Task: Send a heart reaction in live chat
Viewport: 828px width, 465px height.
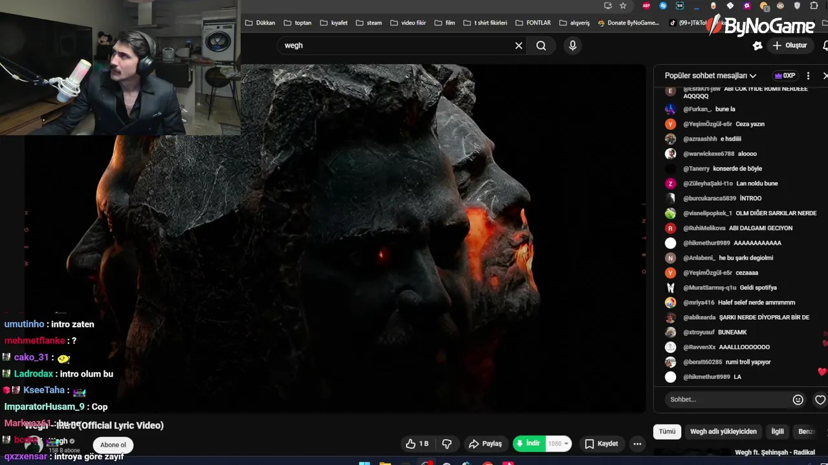Action: [820, 400]
